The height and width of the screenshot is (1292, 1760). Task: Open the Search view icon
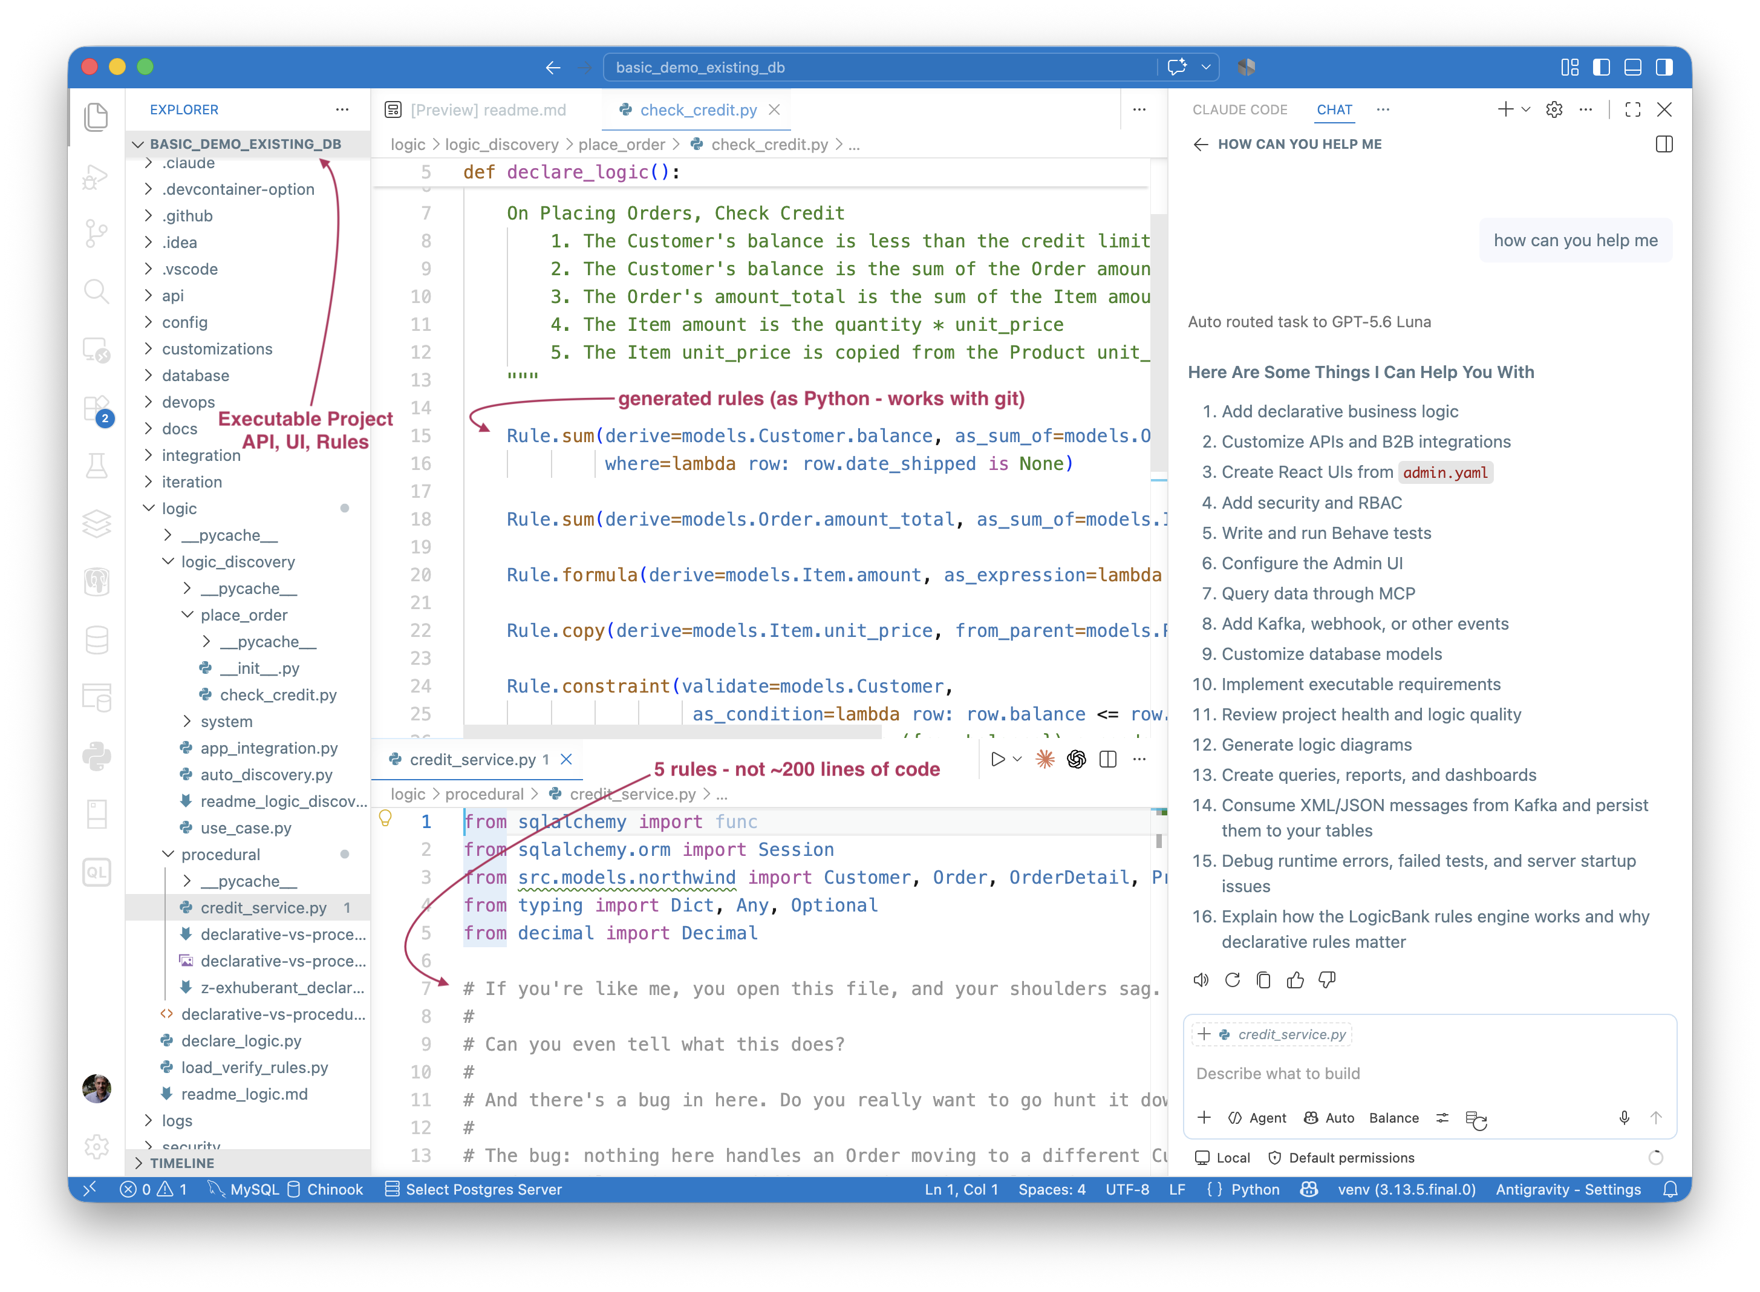point(96,291)
